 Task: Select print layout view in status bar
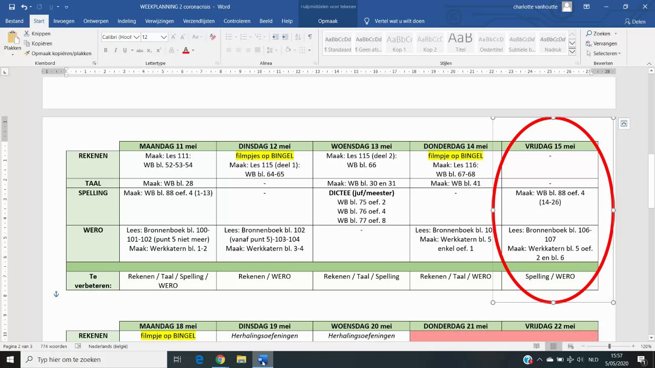pos(554,346)
